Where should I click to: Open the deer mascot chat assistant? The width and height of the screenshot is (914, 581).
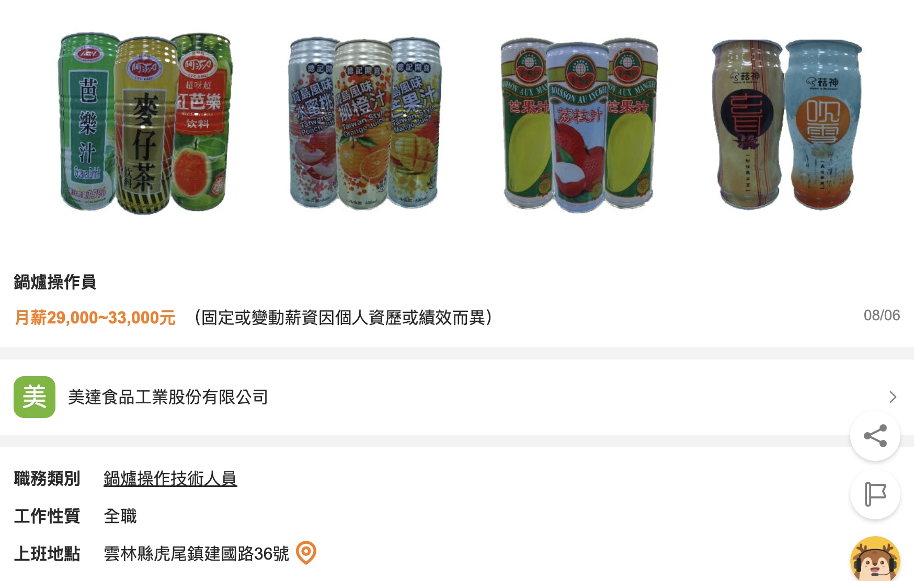point(875,559)
